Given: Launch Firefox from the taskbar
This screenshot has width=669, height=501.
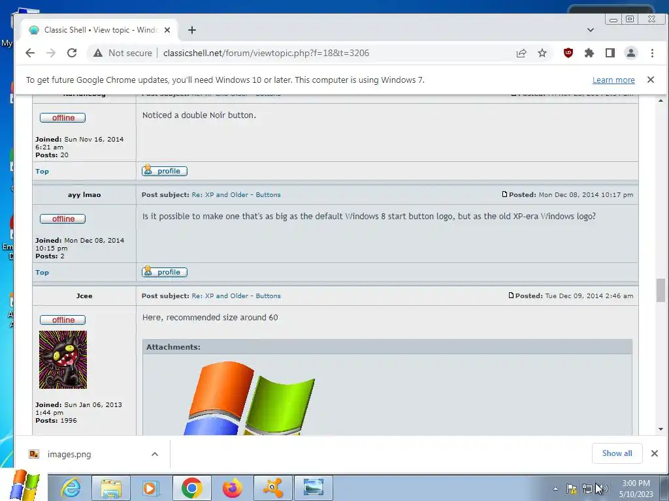Looking at the screenshot, I should 233,488.
